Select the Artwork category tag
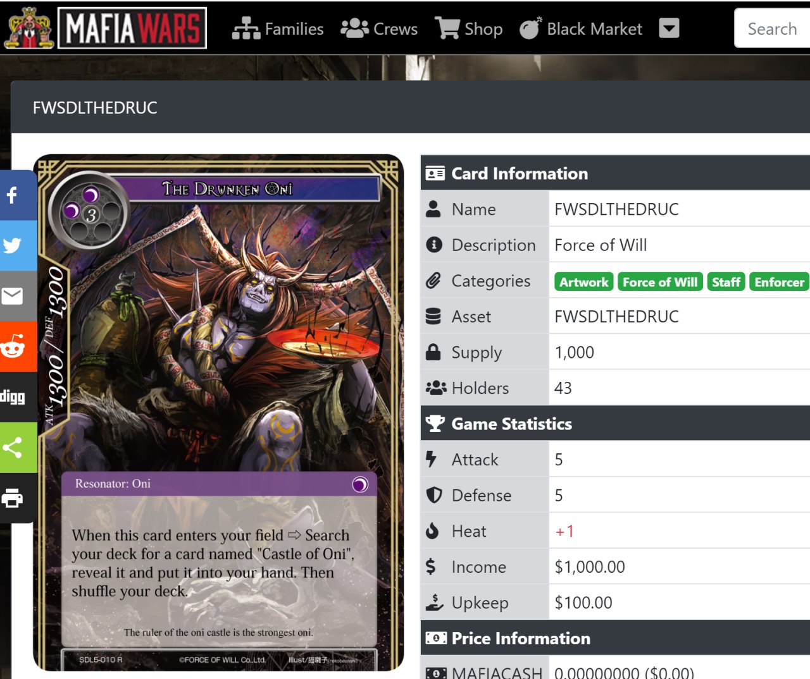The width and height of the screenshot is (810, 679). 583,282
